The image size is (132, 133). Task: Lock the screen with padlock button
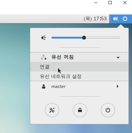click(x=80, y=110)
